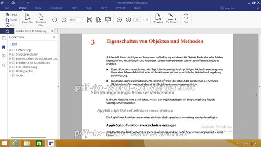
Task: Show page thumbnails panel
Action: click(4, 38)
